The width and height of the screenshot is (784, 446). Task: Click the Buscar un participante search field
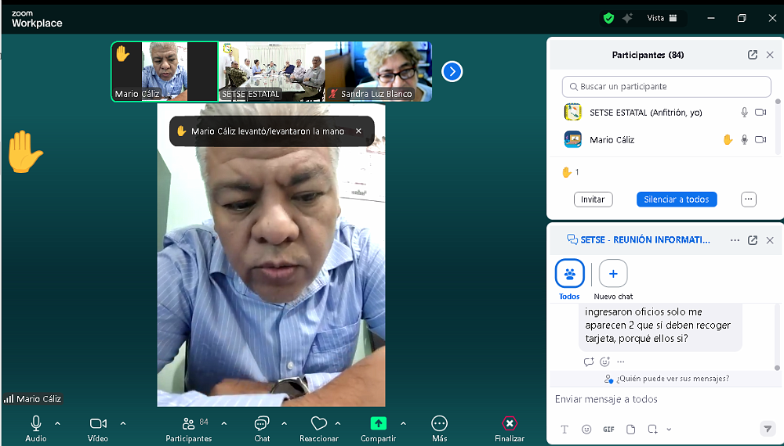tap(666, 87)
